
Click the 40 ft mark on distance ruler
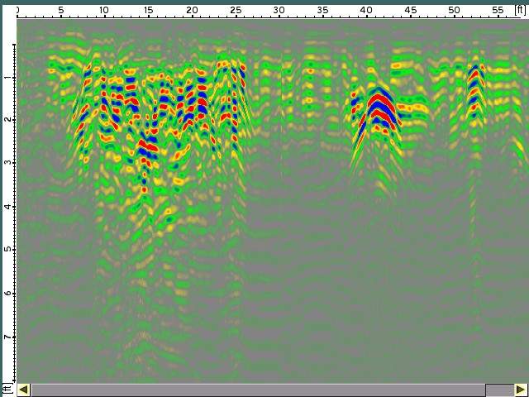coord(366,10)
